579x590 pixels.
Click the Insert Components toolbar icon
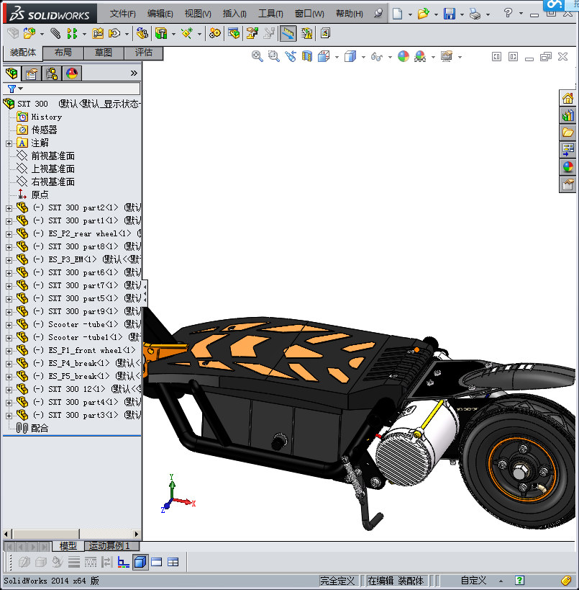coord(29,33)
